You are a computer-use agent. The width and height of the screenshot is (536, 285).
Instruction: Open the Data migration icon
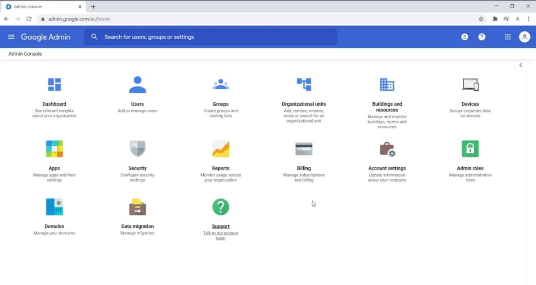click(138, 207)
